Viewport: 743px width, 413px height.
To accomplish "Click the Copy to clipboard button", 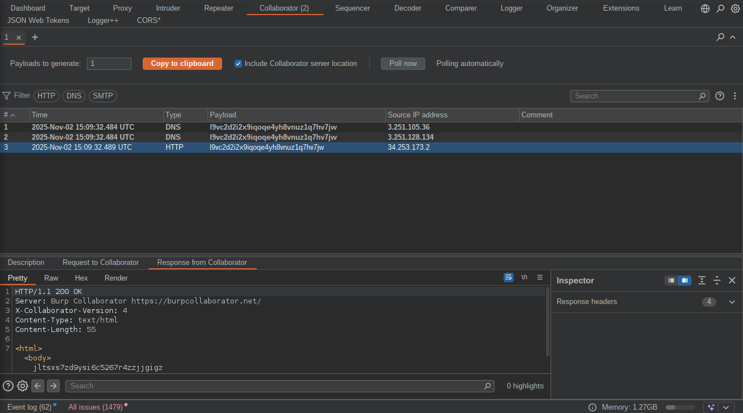I will 182,64.
